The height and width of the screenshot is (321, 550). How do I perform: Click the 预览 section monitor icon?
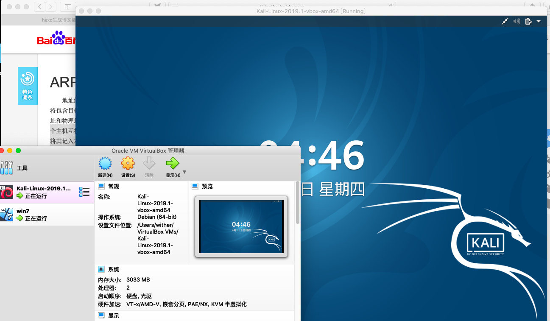[195, 186]
